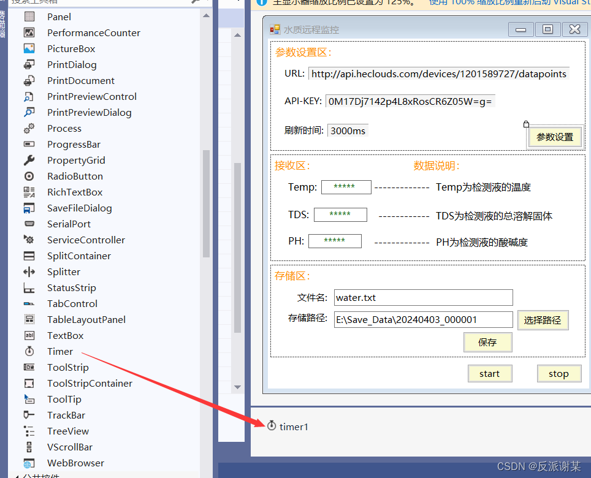Click the start button on the form
The width and height of the screenshot is (591, 478).
pos(490,373)
